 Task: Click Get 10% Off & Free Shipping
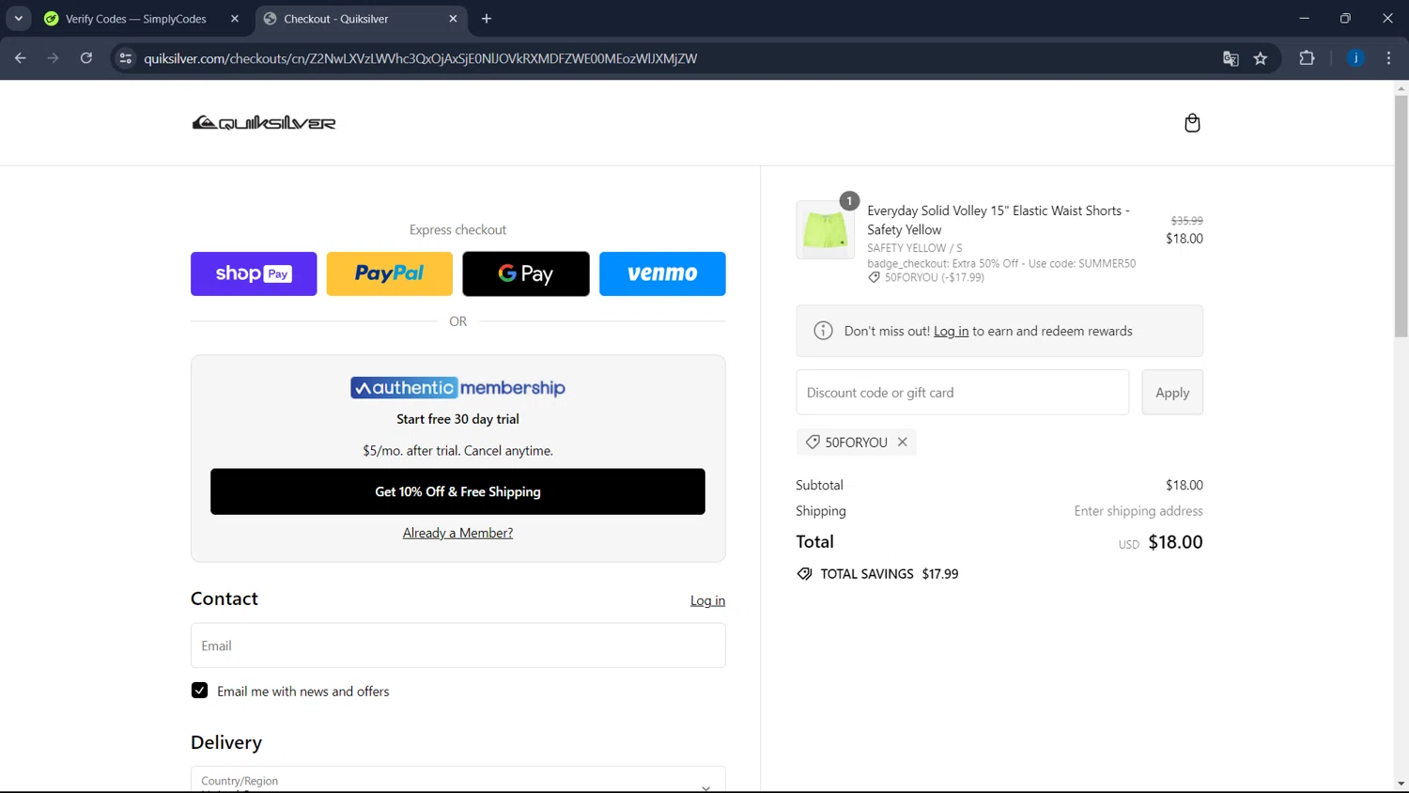[457, 491]
